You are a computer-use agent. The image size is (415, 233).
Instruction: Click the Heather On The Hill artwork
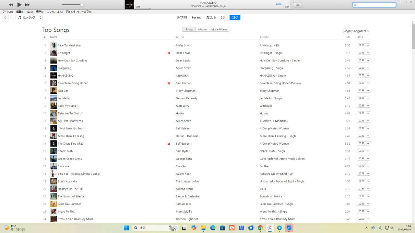pyautogui.click(x=53, y=189)
